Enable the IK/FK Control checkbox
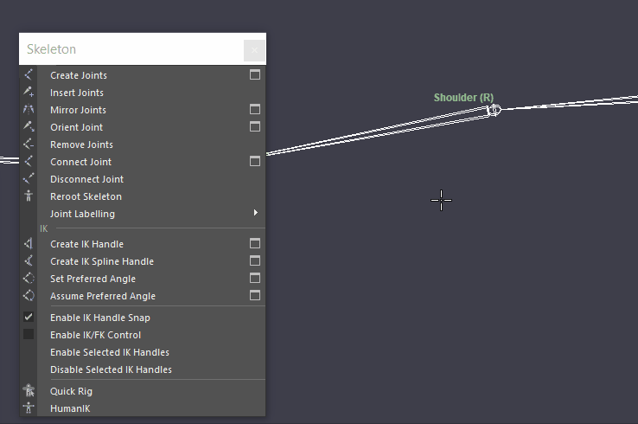Viewport: 638px width, 424px height. point(28,334)
